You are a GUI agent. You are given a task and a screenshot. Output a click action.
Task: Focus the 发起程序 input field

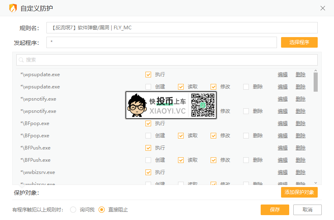pyautogui.click(x=162, y=42)
